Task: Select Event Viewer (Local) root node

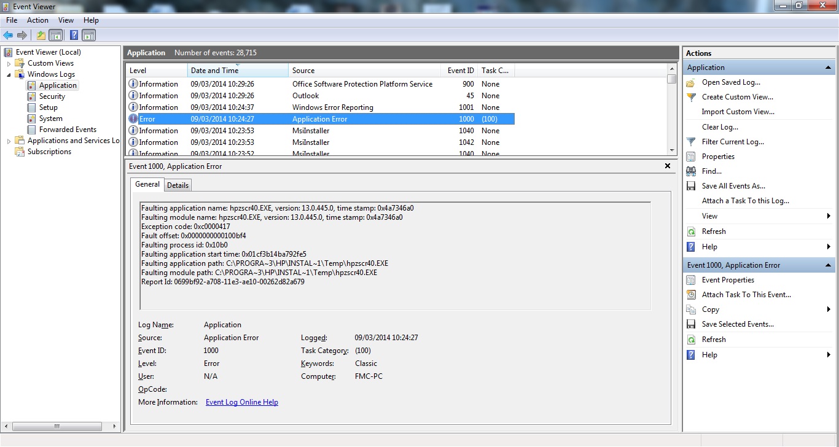Action: pyautogui.click(x=48, y=52)
